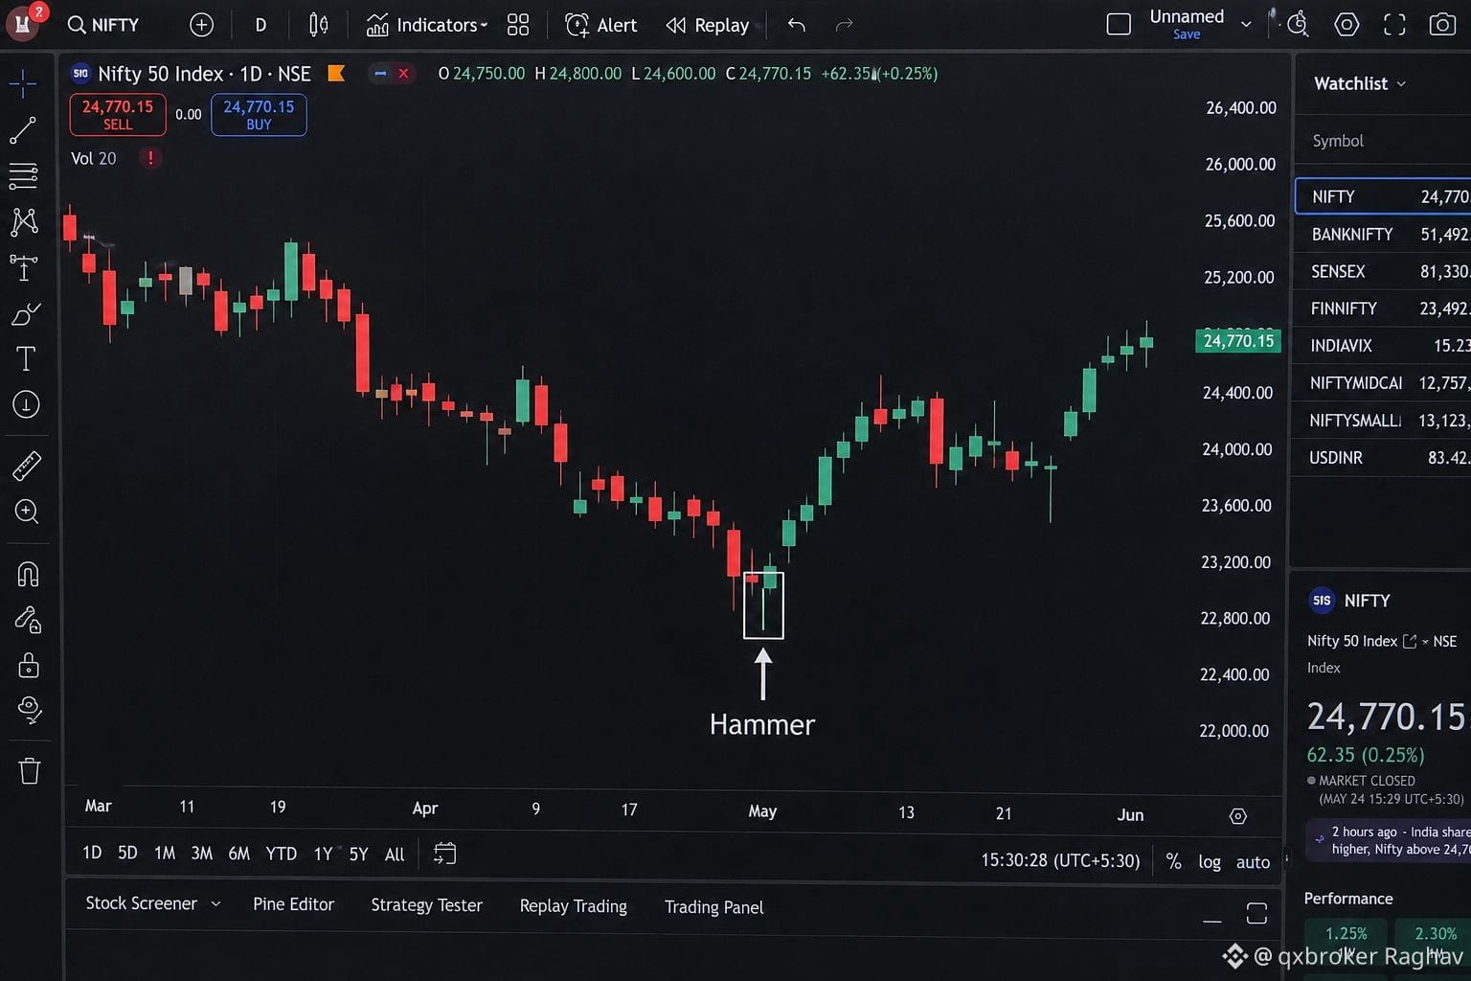Viewport: 1471px width, 981px height.
Task: Toggle hide all drawings eye icon
Action: click(29, 710)
